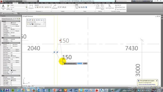
Task: Open the Scale List tool
Action: 118,5
